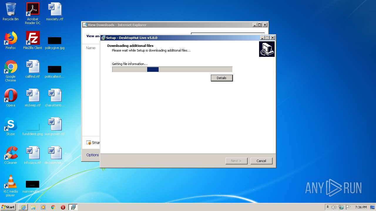376x211 pixels.
Task: Open Opera icon in taskbar
Action: click(x=63, y=207)
